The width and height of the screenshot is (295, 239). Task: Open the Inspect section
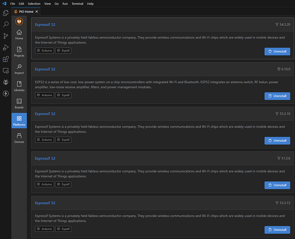(x=19, y=69)
